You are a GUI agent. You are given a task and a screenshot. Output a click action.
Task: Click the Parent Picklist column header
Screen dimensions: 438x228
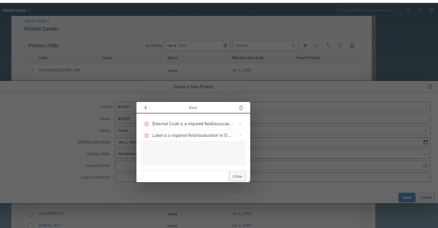[x=308, y=58]
